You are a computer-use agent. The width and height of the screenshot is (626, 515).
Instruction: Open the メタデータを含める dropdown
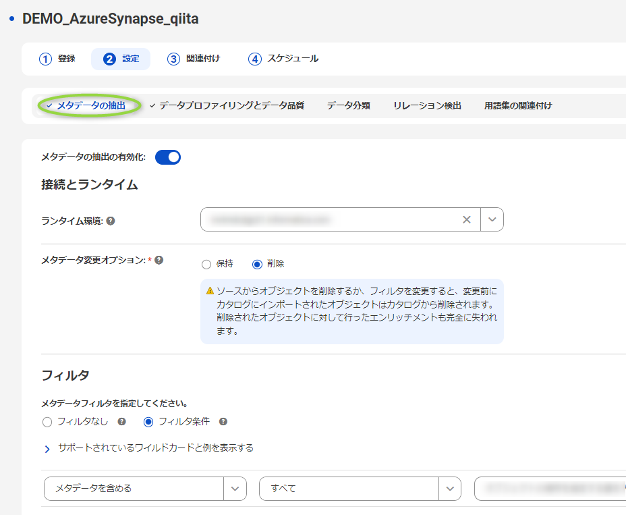[x=145, y=488]
